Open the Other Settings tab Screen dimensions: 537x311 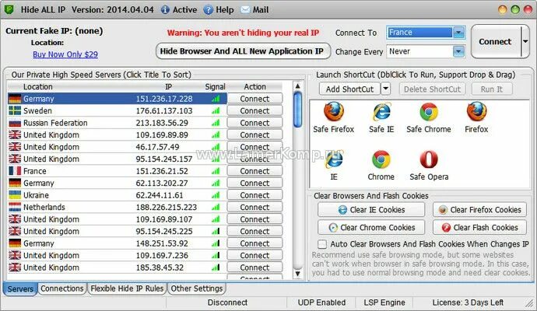pyautogui.click(x=197, y=288)
